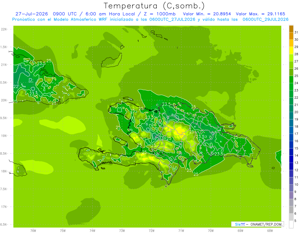Screen dimensions: 303x234
Task: Click the '22' contour label over Cuba
Action: coord(16,87)
